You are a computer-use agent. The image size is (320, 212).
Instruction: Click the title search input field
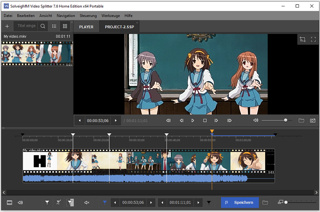pyautogui.click(x=26, y=26)
